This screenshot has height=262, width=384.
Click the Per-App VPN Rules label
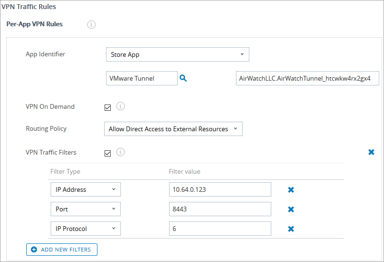coord(34,24)
